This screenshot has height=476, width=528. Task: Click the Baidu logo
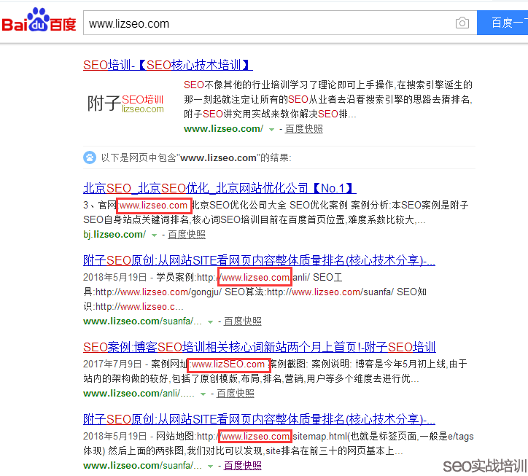39,20
